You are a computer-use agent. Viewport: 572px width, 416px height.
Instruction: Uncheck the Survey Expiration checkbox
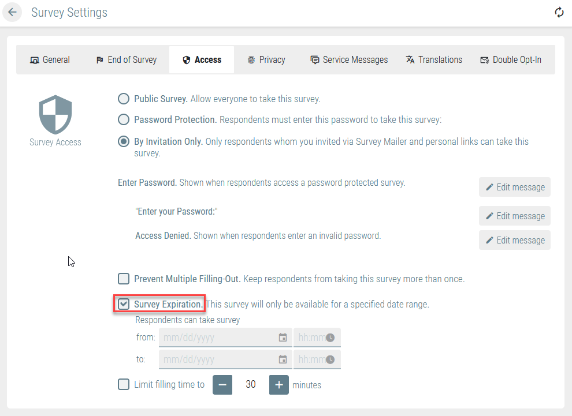[x=124, y=304]
